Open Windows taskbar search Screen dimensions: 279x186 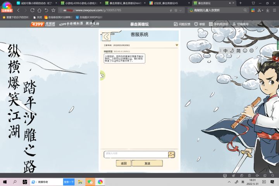tap(15, 182)
